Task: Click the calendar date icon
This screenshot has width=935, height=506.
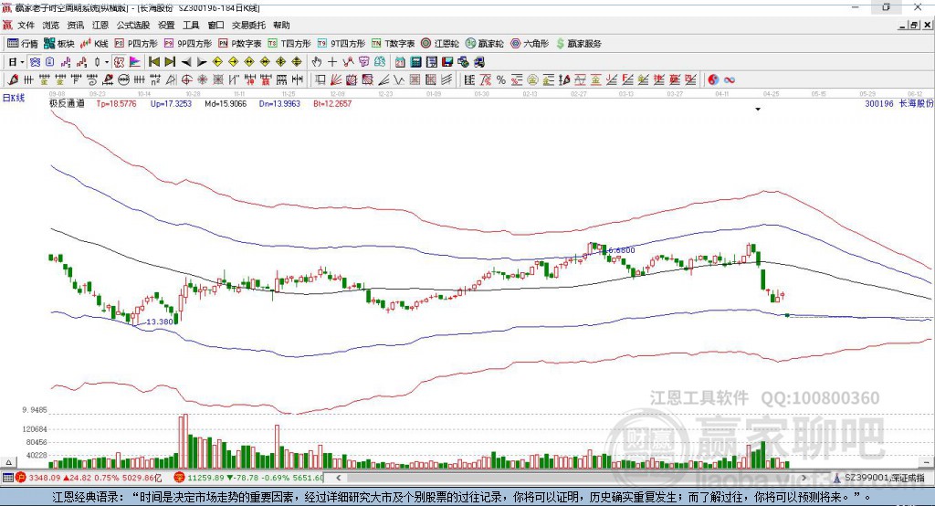Action: (400, 62)
